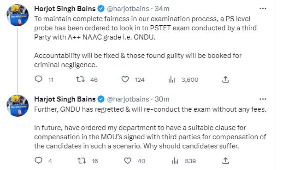View analytics of the 3,600 views tweet
Viewport: 283px width, 170px height.
(x=171, y=79)
